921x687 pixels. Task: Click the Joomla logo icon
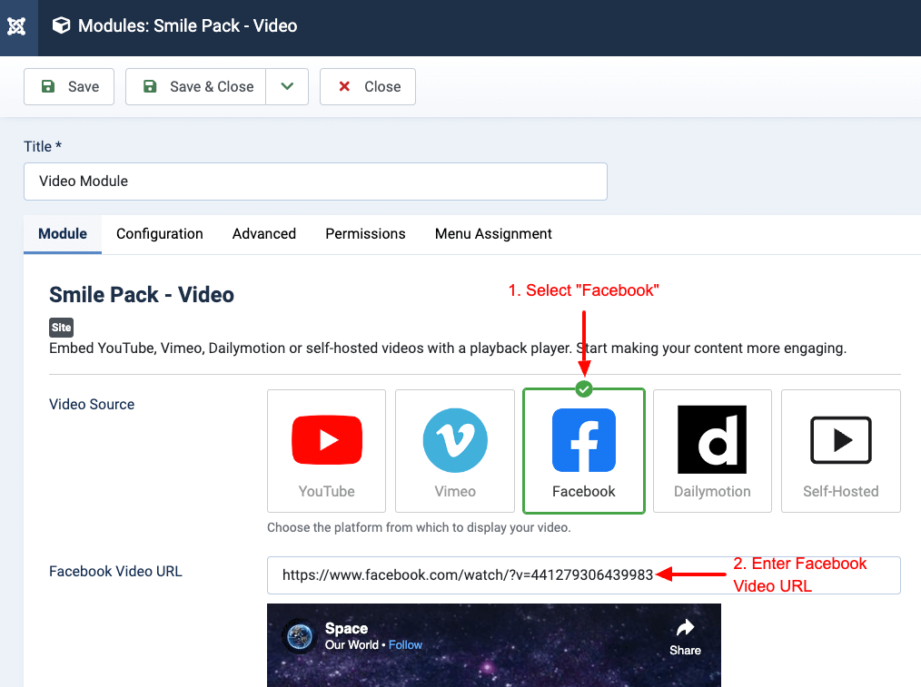16,25
